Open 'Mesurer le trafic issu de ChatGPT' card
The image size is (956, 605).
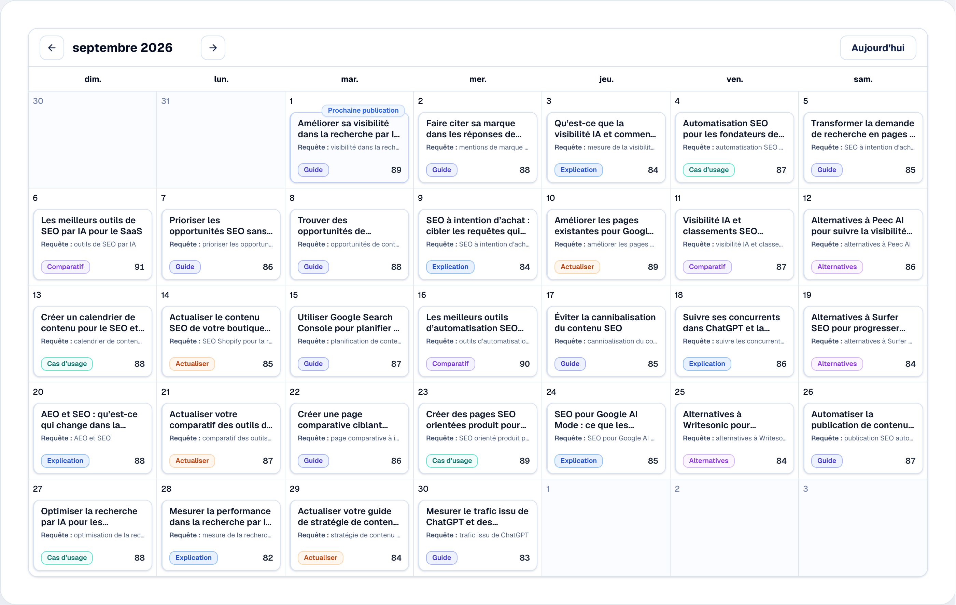point(478,535)
